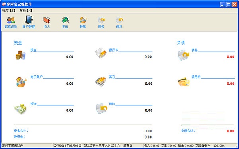Click the 电子账户 label link
Image resolution: width=239 pixels, height=149 pixels.
pyautogui.click(x=37, y=77)
